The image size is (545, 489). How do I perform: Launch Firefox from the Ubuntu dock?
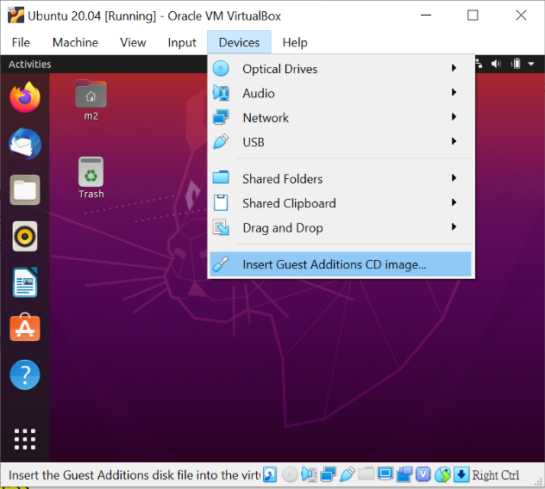[25, 97]
